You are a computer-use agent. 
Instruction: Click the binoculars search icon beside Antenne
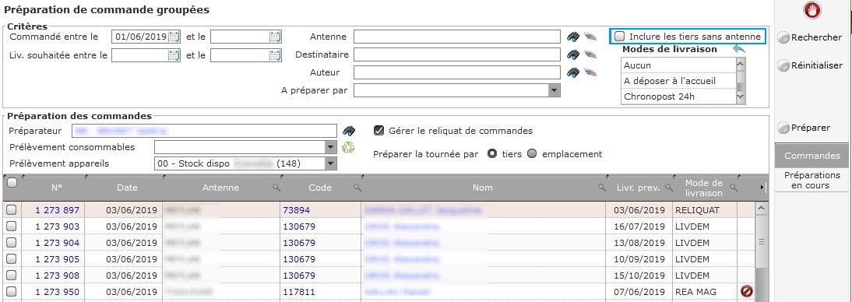(x=572, y=37)
